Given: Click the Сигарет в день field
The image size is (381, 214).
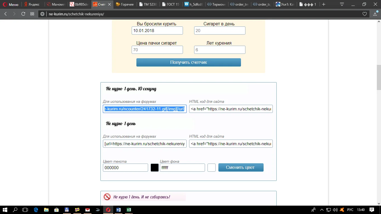Looking at the screenshot, I should pos(220,31).
